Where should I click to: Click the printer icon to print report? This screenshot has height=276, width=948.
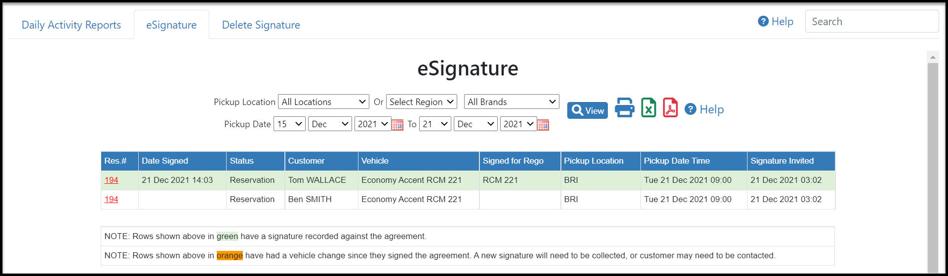point(625,107)
